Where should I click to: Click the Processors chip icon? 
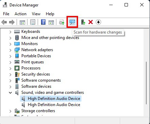[17, 68]
